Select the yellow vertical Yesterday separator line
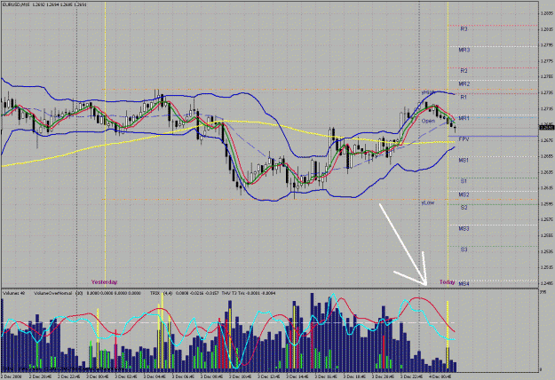 tap(105, 145)
